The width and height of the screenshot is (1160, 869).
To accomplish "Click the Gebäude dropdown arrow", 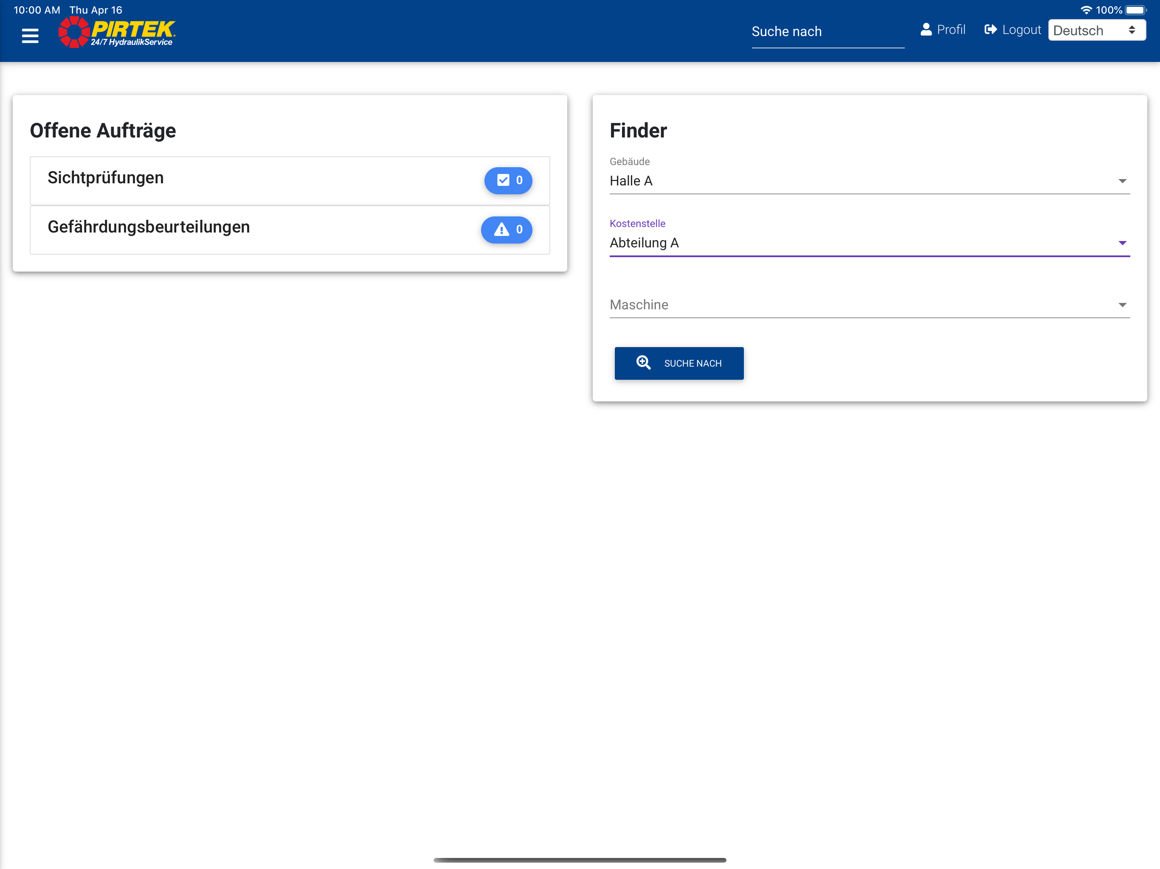I will pyautogui.click(x=1122, y=181).
